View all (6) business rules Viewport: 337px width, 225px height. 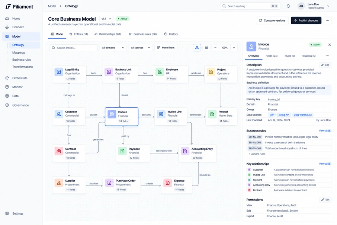pos(325,131)
